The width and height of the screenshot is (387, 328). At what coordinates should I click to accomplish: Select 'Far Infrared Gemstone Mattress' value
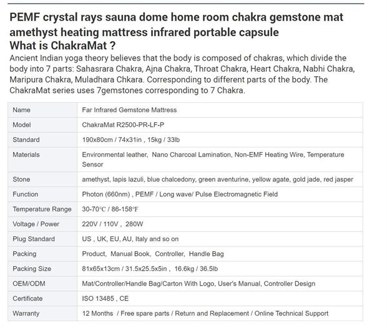click(129, 110)
